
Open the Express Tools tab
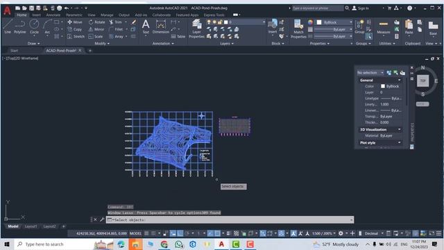[214, 15]
